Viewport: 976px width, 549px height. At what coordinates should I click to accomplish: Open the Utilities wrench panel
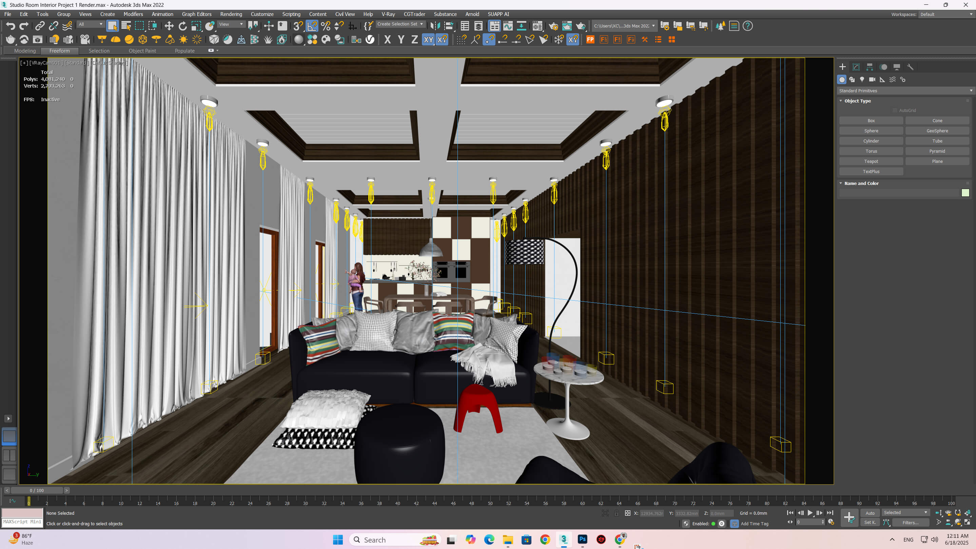coord(910,67)
